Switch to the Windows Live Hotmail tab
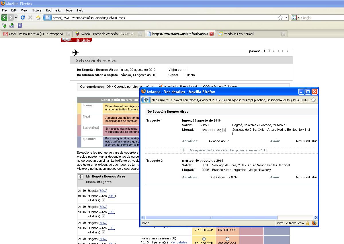Screen dimensions: 344x244 [239, 34]
